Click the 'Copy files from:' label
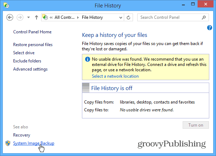Image resolution: width=216 pixels, height=156 pixels. 99,102
